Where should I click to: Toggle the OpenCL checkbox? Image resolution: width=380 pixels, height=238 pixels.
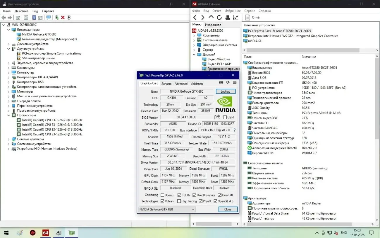pos(162,195)
